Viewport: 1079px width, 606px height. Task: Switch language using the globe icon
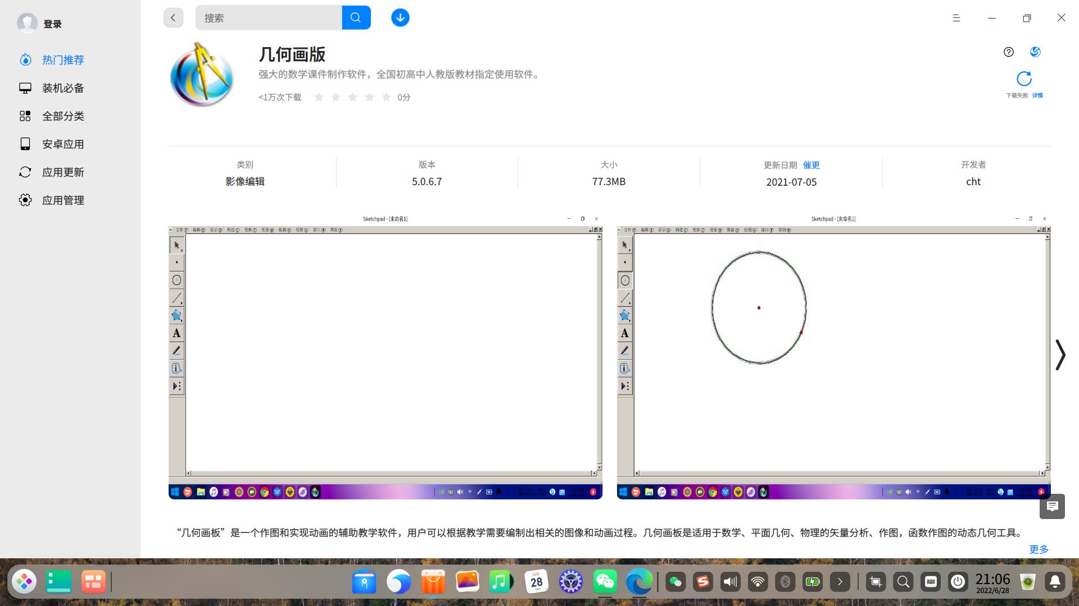(1037, 52)
